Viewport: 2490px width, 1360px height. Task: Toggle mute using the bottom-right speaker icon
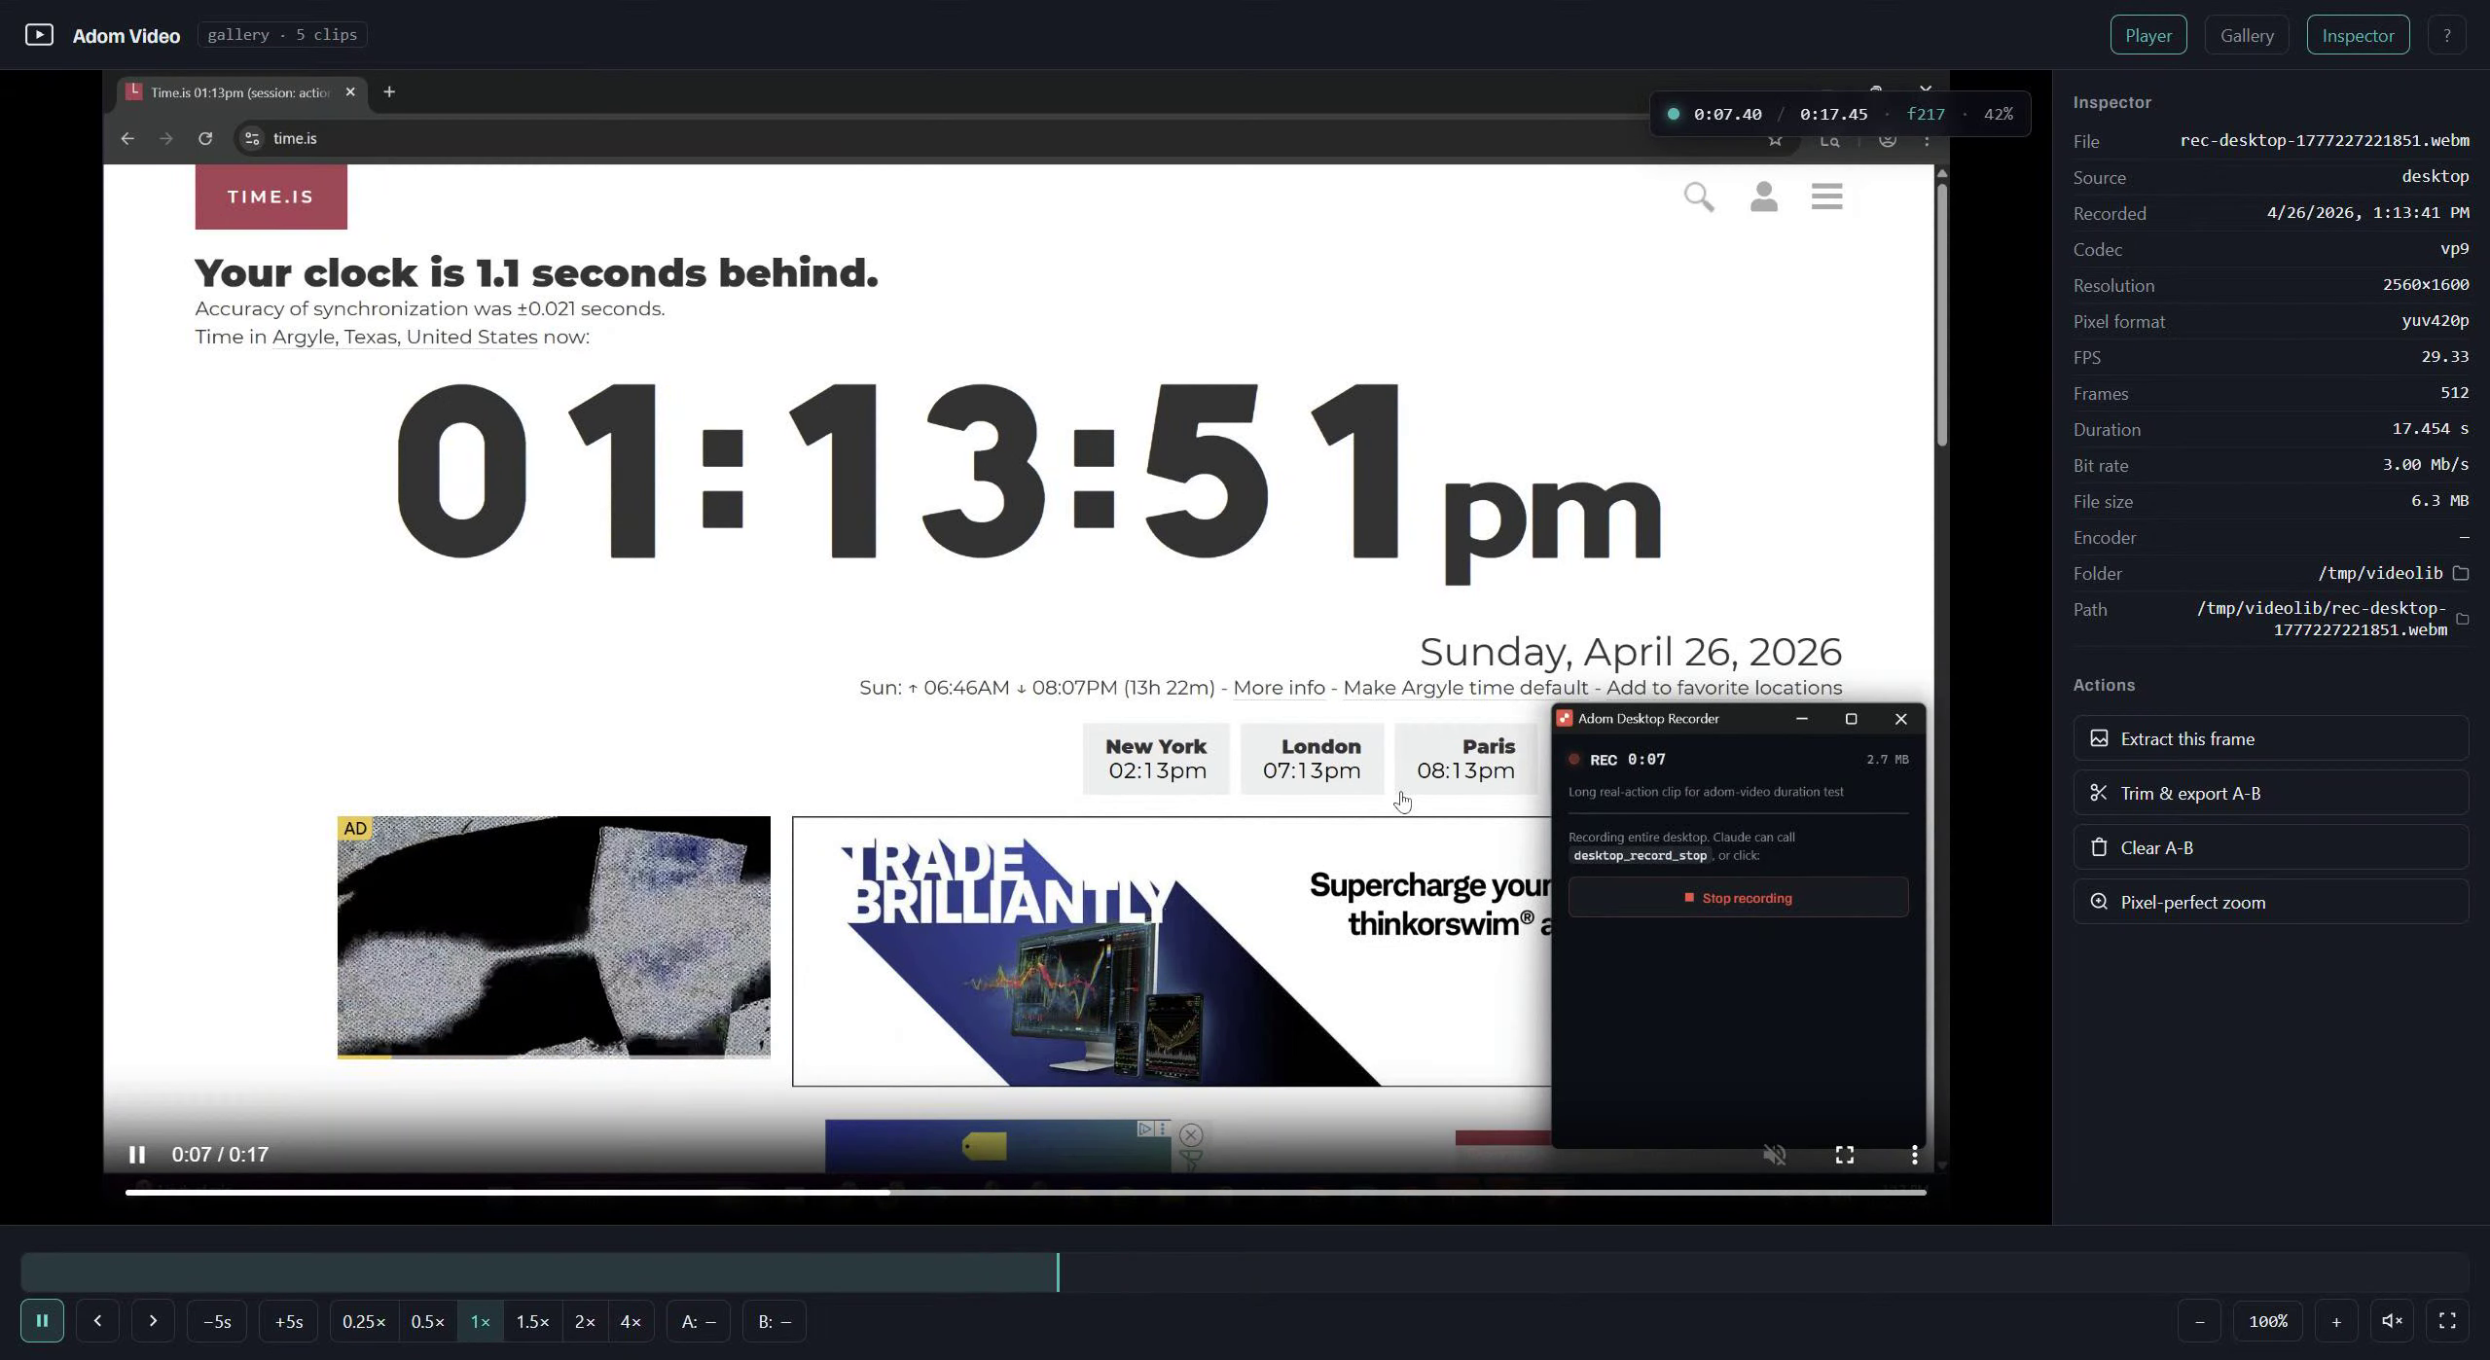[x=2392, y=1321]
